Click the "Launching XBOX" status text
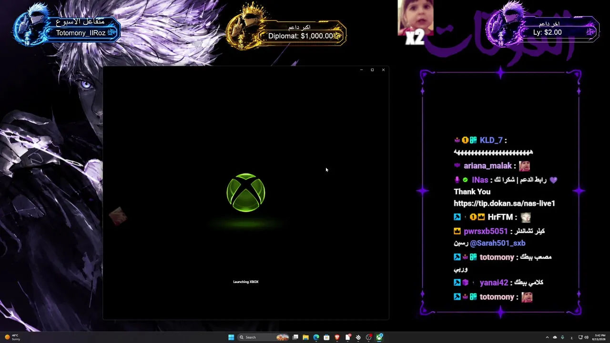Image resolution: width=610 pixels, height=343 pixels. coord(246,282)
